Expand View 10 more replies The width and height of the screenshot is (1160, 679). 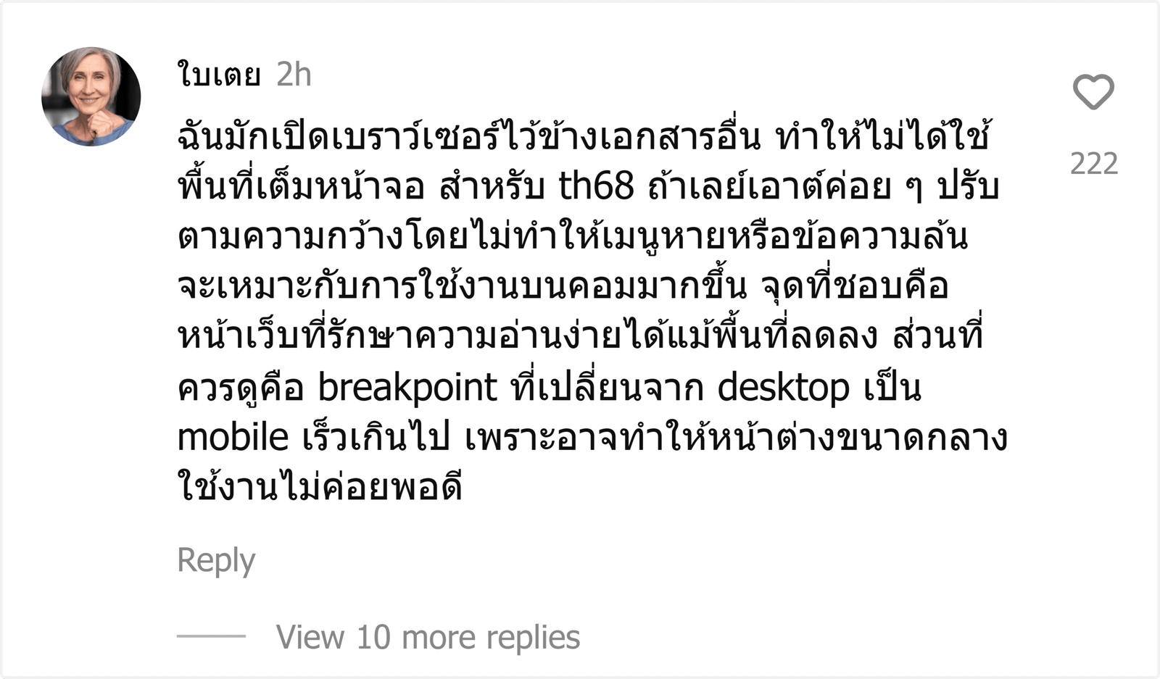pyautogui.click(x=428, y=637)
